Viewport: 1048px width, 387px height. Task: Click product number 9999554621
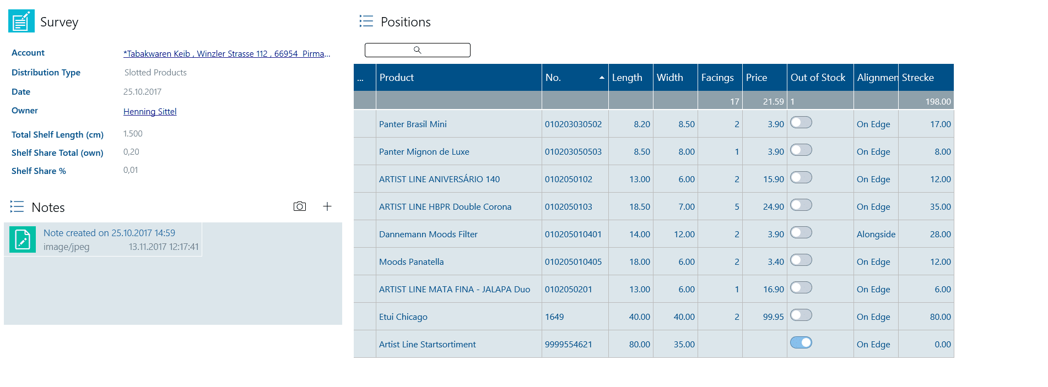tap(569, 344)
